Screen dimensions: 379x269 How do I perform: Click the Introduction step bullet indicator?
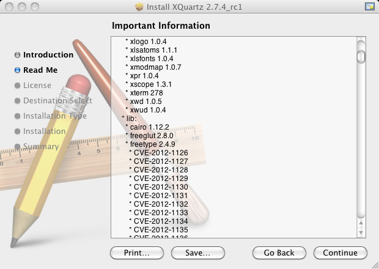point(17,55)
